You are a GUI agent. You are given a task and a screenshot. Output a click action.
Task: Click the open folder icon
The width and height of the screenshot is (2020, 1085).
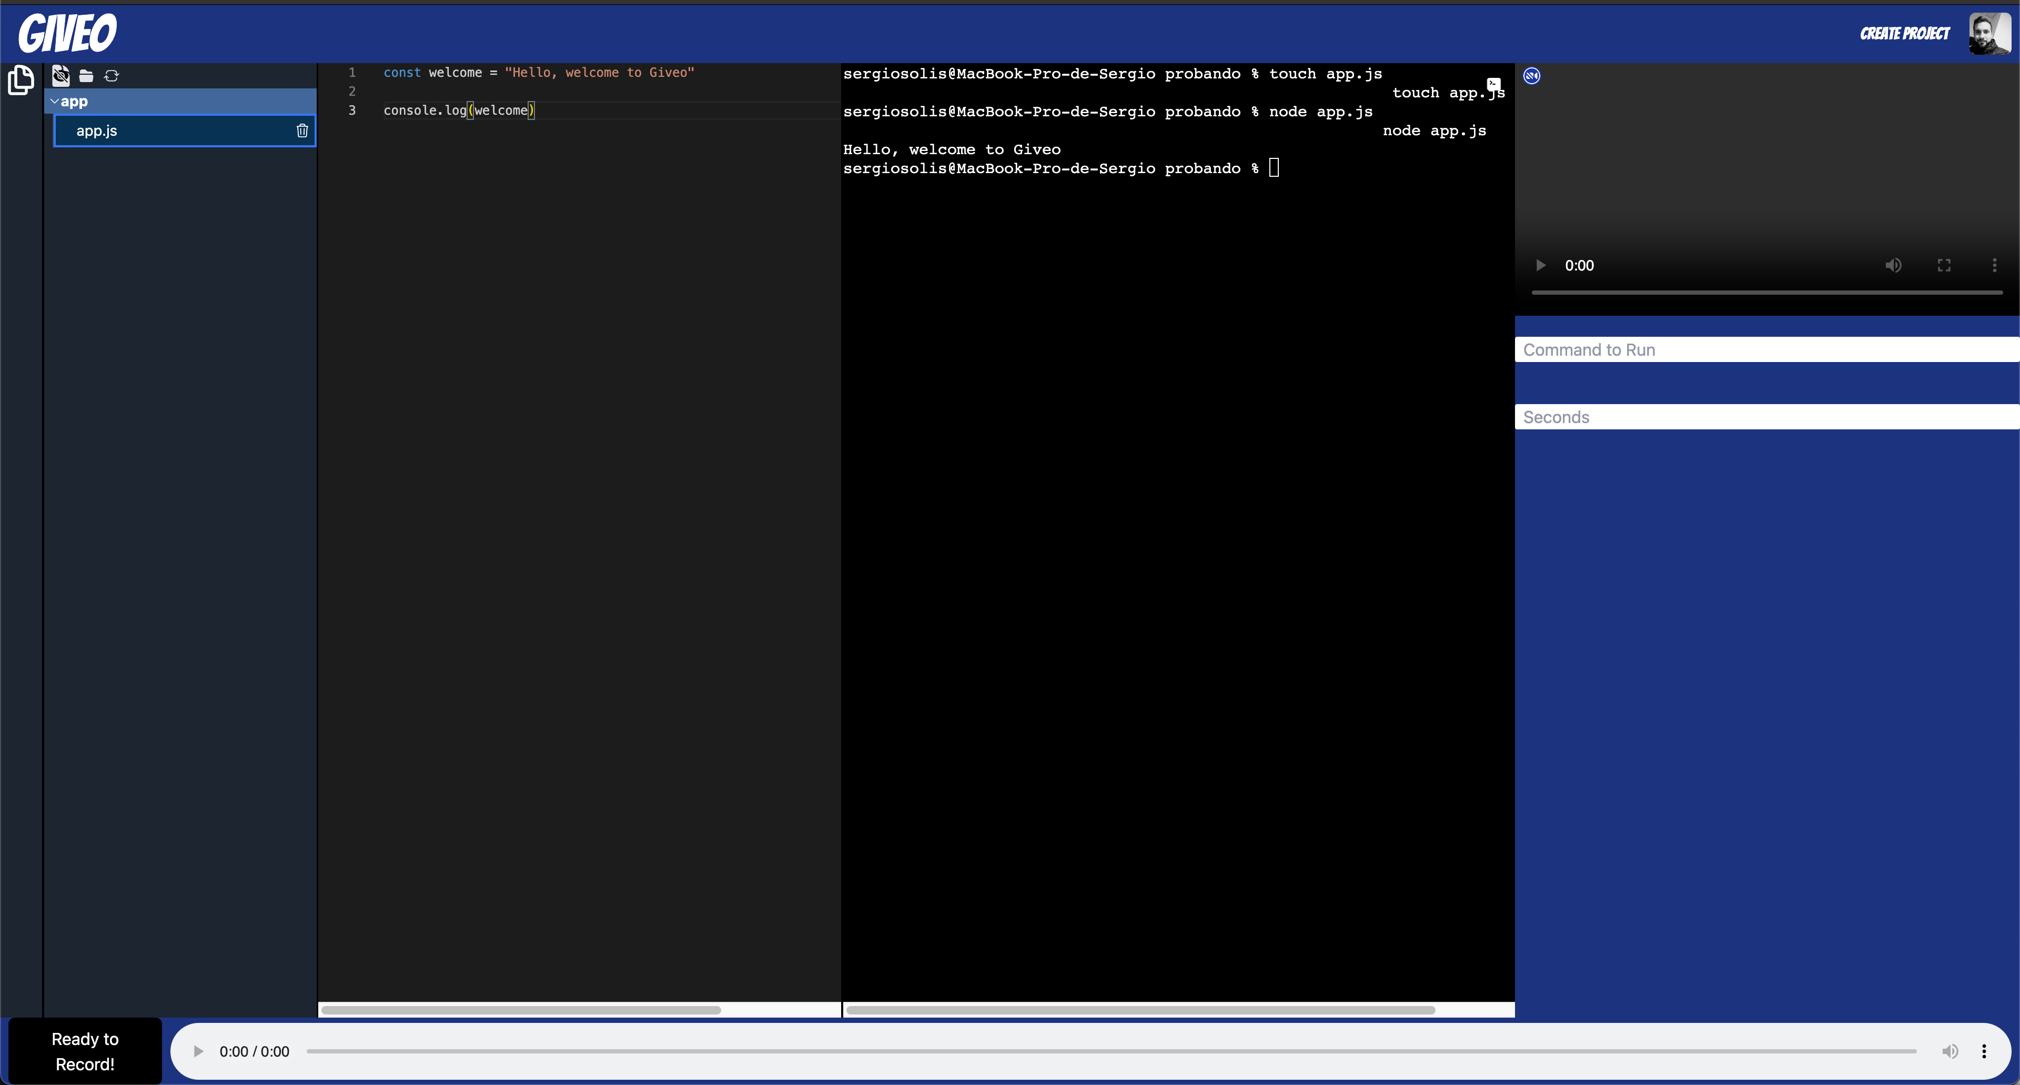pyautogui.click(x=86, y=76)
